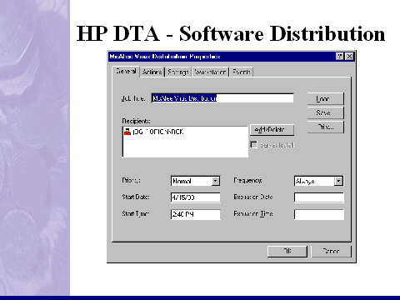Select the red recipient icon in list
Viewport: 400px width, 300px height.
(127, 132)
